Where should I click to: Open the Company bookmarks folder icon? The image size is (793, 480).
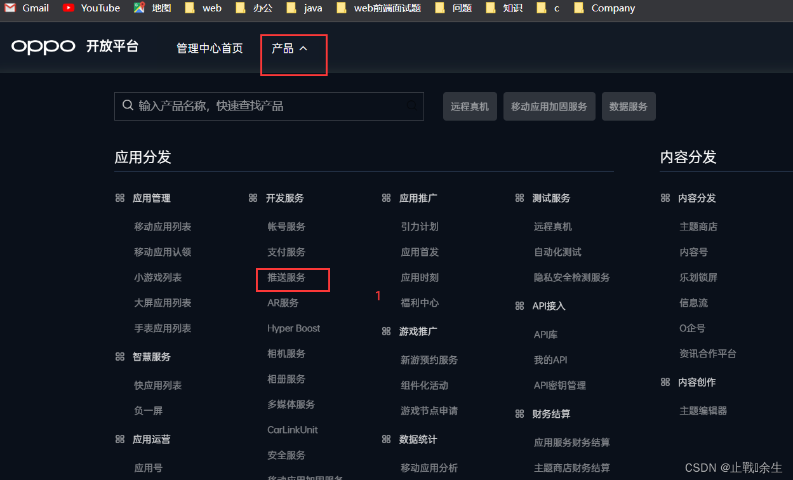click(578, 8)
